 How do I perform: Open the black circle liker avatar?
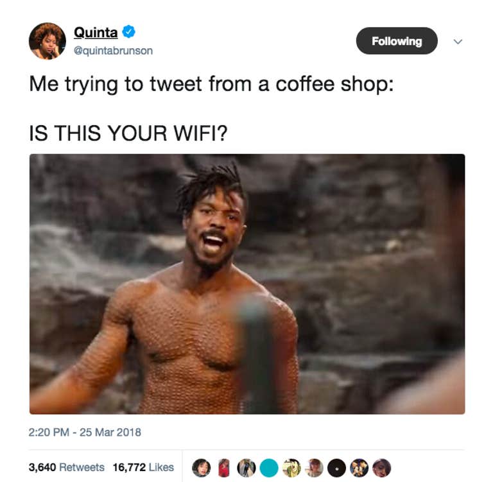(x=337, y=468)
